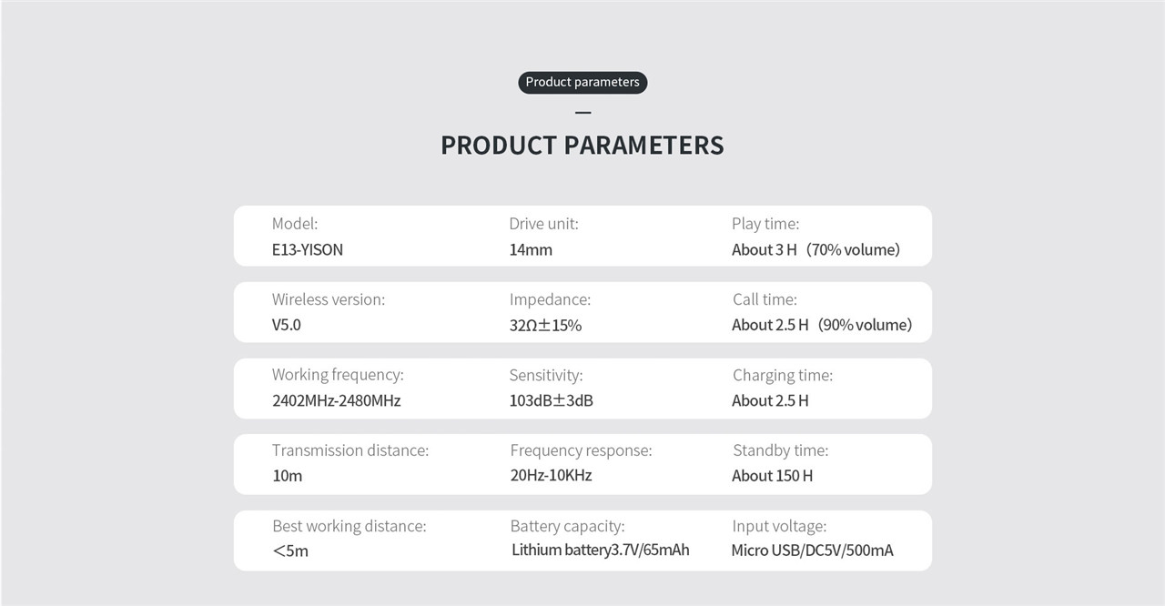Select the Sensitivity 103dB±3dB value

552,400
